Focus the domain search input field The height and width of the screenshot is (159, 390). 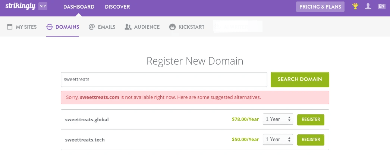click(x=164, y=79)
